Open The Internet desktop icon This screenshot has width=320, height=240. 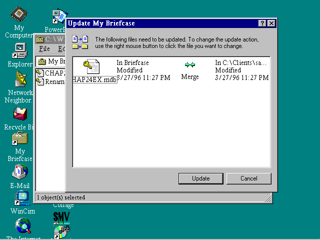(x=23, y=226)
